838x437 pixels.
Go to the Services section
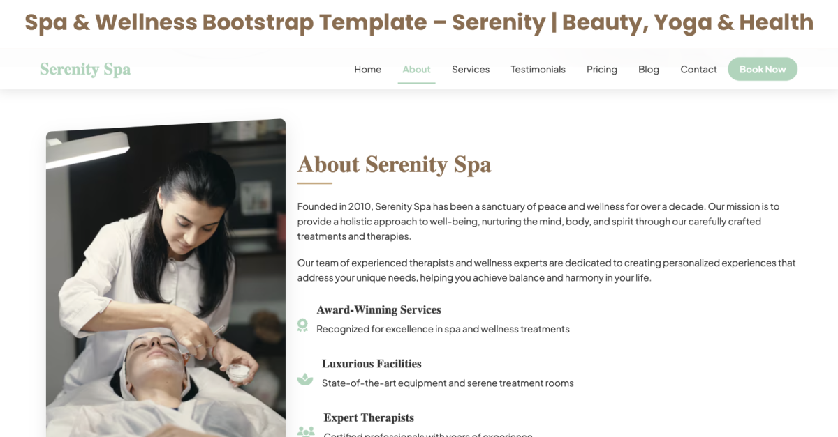click(x=471, y=69)
